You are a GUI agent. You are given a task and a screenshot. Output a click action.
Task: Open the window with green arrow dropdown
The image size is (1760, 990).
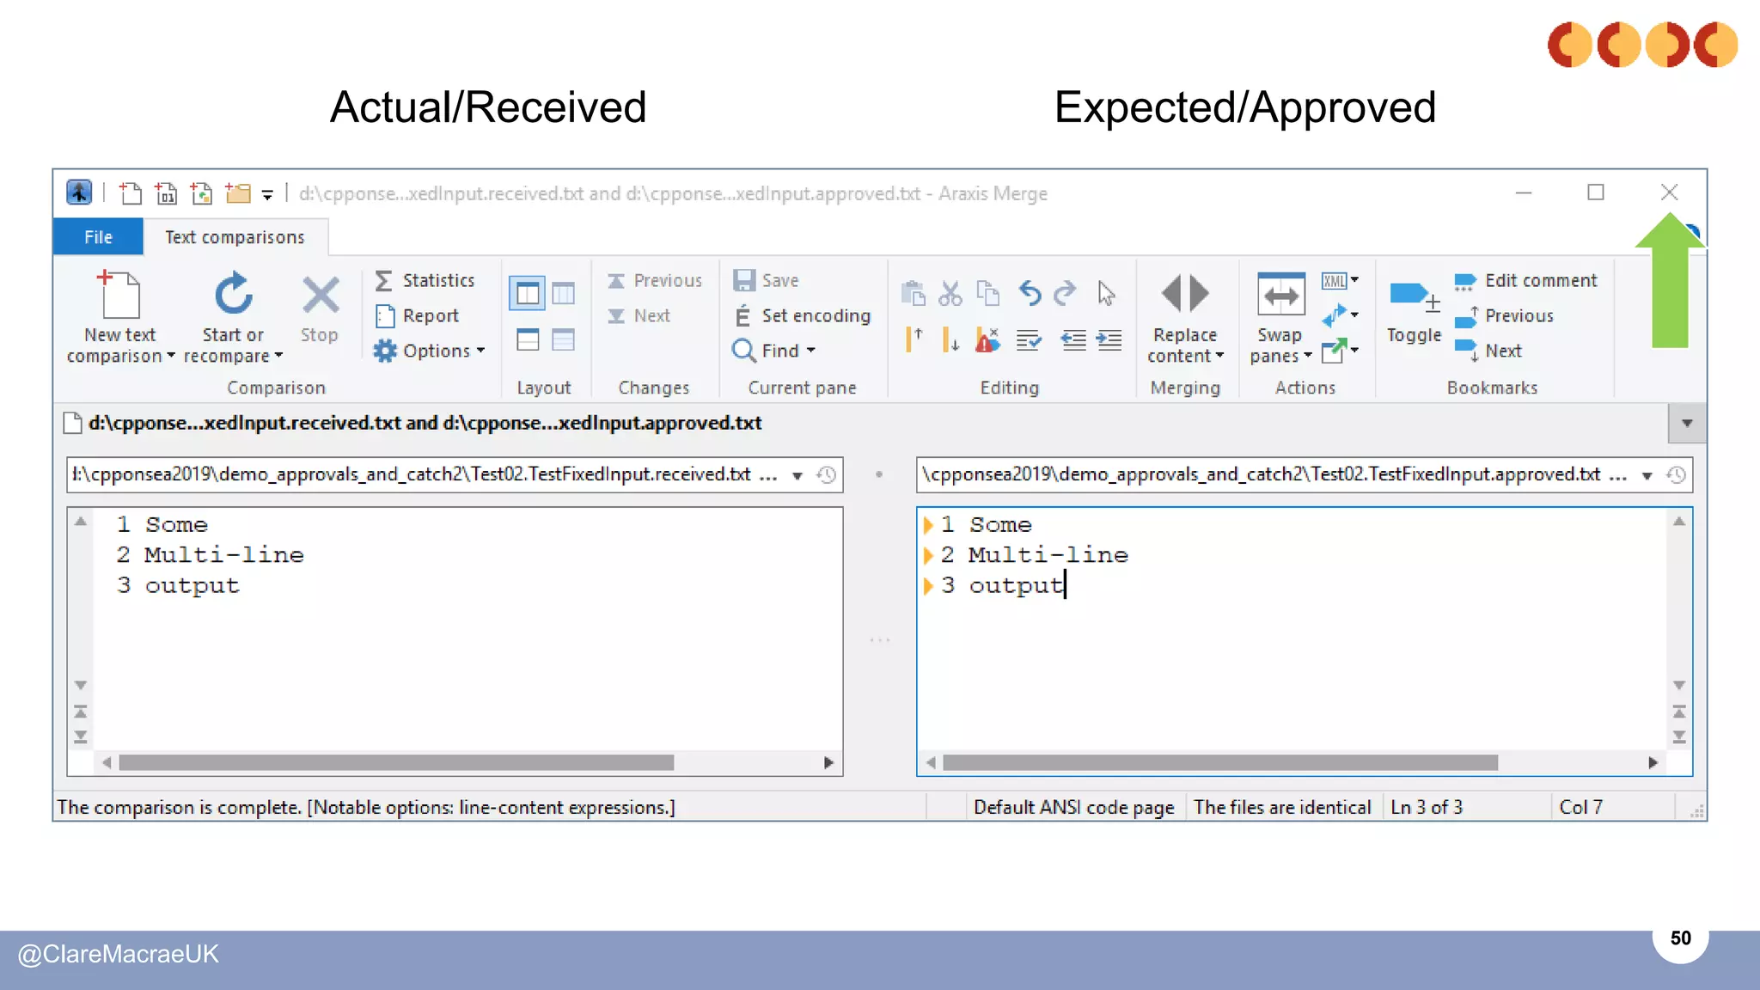pyautogui.click(x=1340, y=351)
